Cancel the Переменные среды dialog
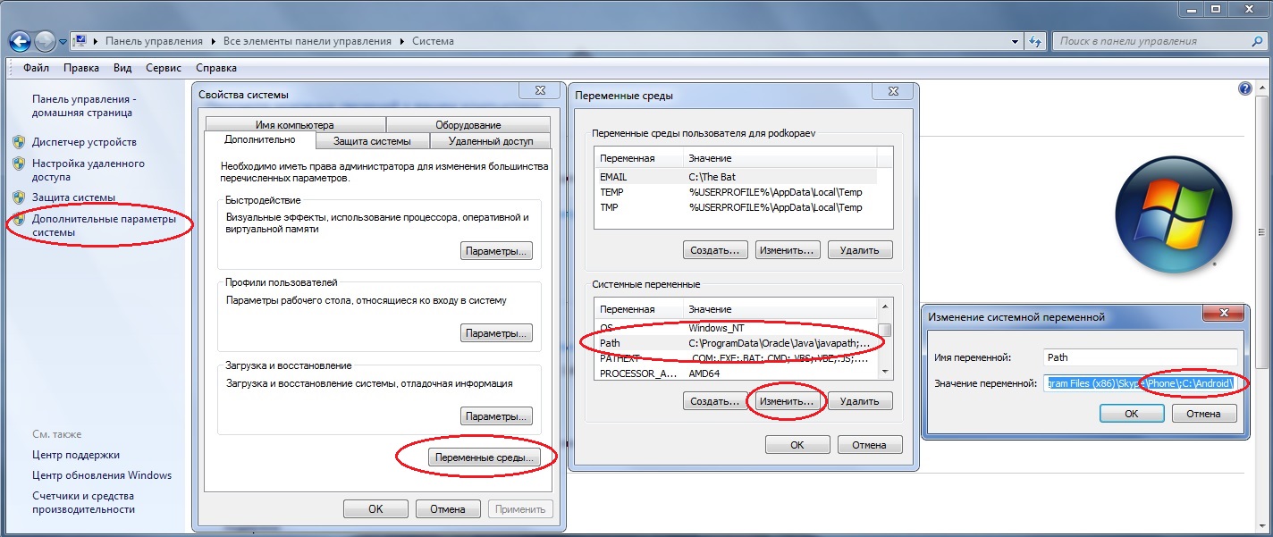Viewport: 1273px width, 537px height. point(870,445)
